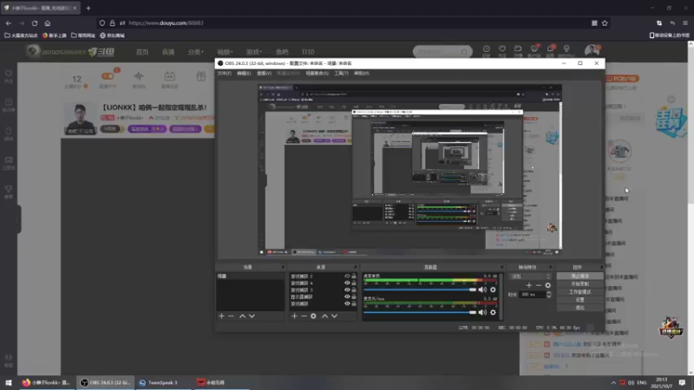Viewport: 694px width, 390px height.
Task: Open the OBS Edit menu
Action: pos(244,74)
